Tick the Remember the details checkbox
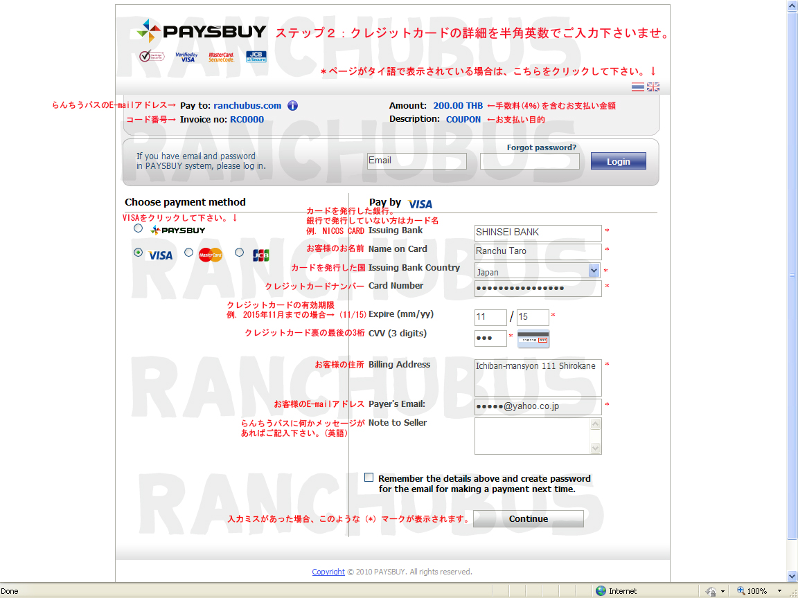The height and width of the screenshot is (598, 798). [369, 478]
